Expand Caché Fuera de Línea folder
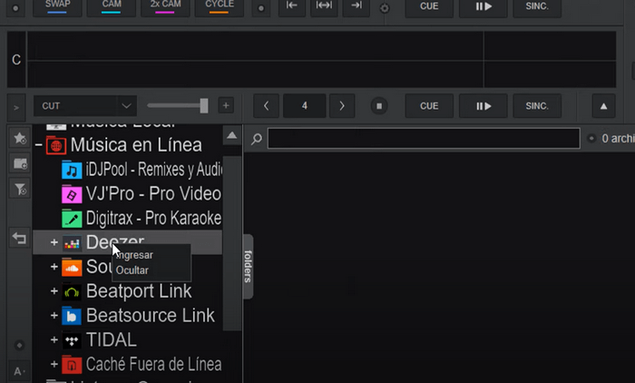Image resolution: width=635 pixels, height=383 pixels. coord(54,364)
